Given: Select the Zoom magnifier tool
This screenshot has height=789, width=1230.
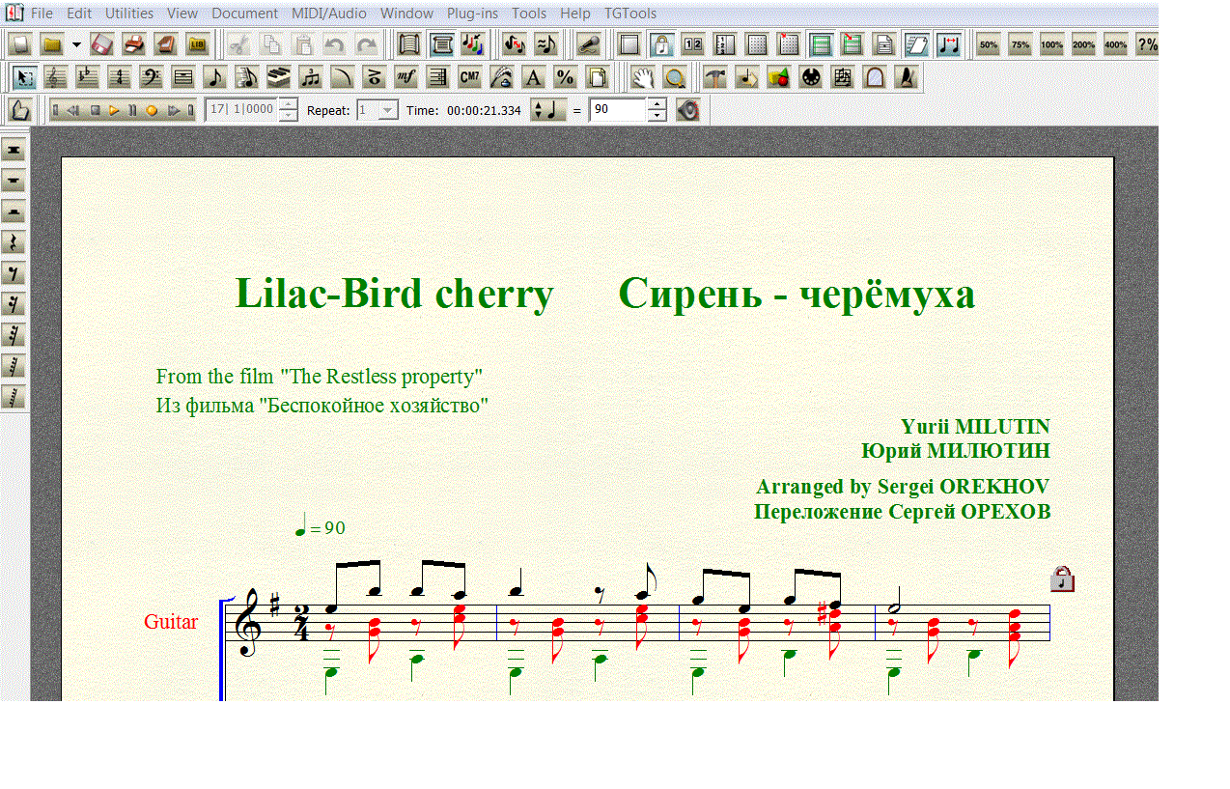Looking at the screenshot, I should (x=675, y=77).
